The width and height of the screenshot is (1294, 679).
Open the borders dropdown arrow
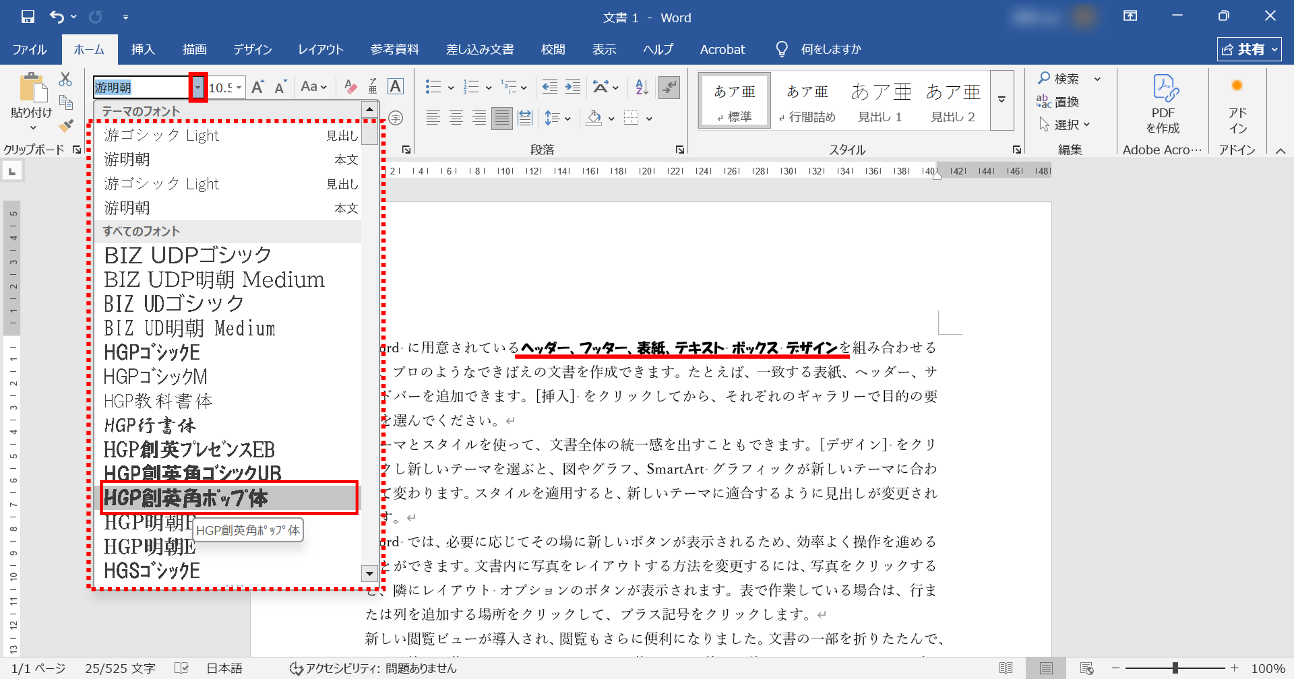click(x=649, y=119)
